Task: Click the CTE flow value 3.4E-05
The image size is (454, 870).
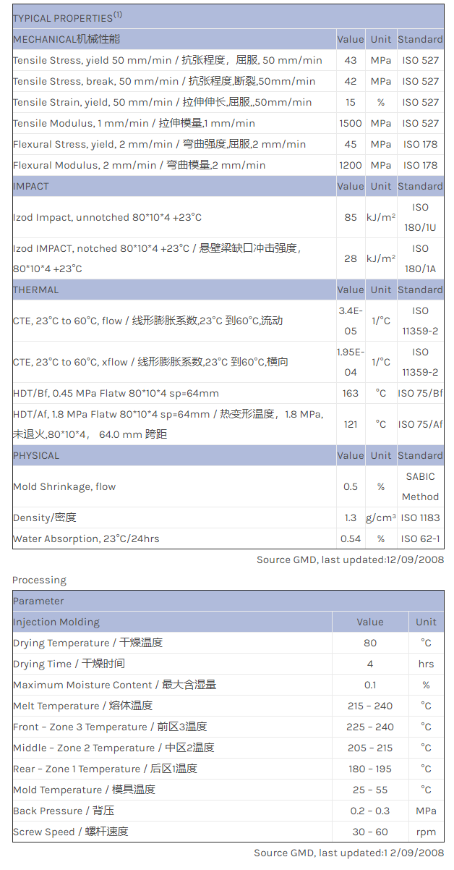Action: (351, 321)
